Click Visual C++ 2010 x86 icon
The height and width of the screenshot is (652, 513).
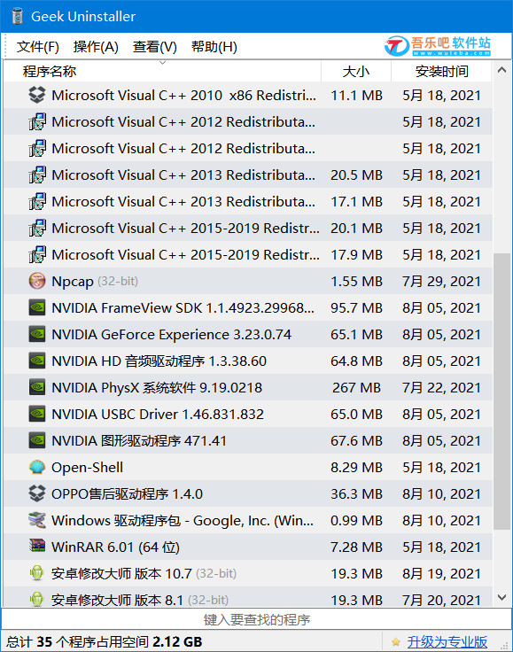(37, 95)
